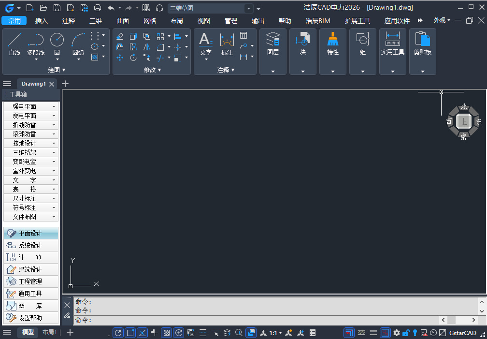Image resolution: width=487 pixels, height=339 pixels.
Task: Toggle clean screen diagonal arrow icon
Action: pyautogui.click(x=442, y=333)
